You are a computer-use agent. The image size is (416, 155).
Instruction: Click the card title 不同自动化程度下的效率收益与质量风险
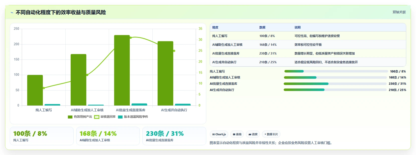[61, 12]
